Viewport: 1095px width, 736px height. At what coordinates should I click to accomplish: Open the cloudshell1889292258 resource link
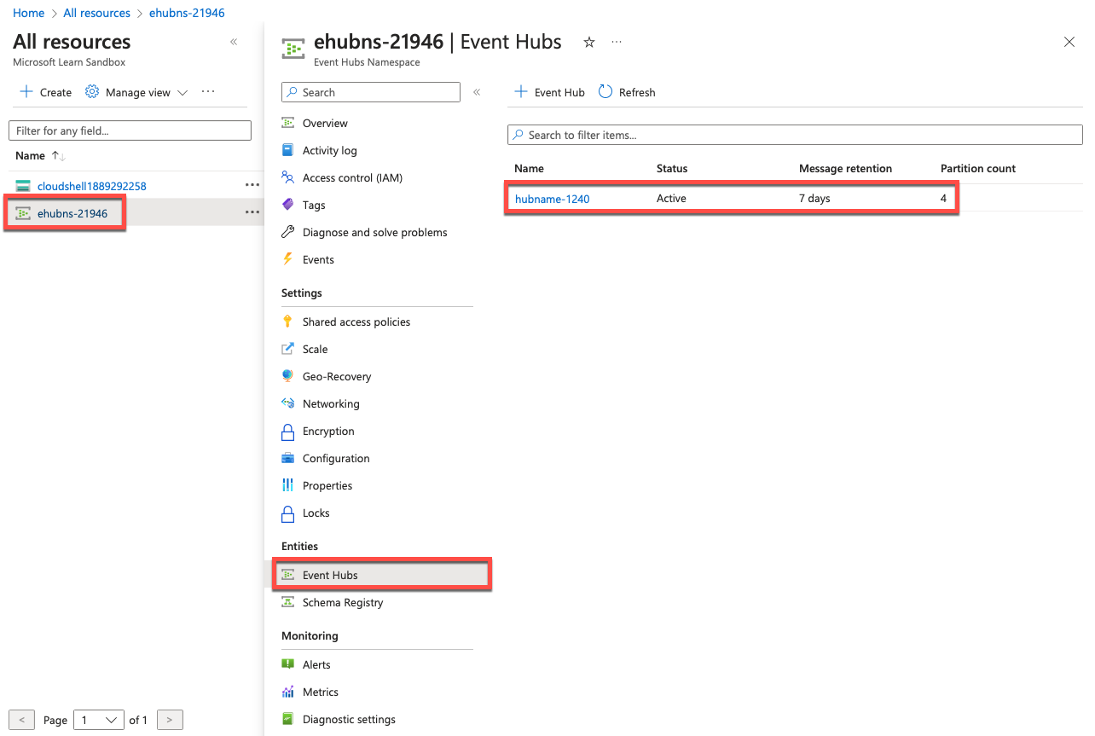[92, 186]
